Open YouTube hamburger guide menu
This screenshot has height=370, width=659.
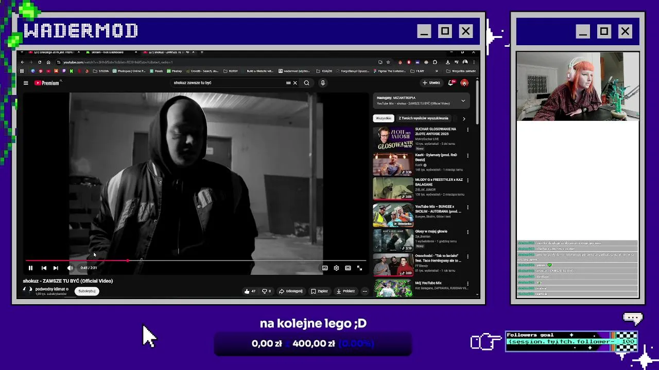point(26,83)
